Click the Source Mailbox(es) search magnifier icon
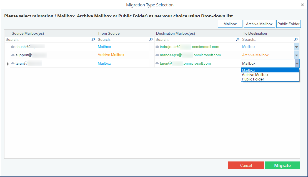This screenshot has width=308, height=177. 93,39
